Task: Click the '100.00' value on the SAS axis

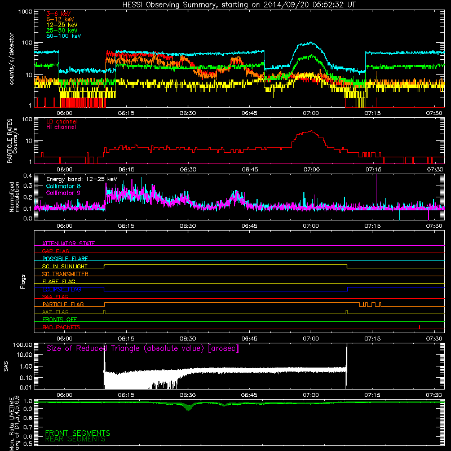Action: tap(23, 345)
